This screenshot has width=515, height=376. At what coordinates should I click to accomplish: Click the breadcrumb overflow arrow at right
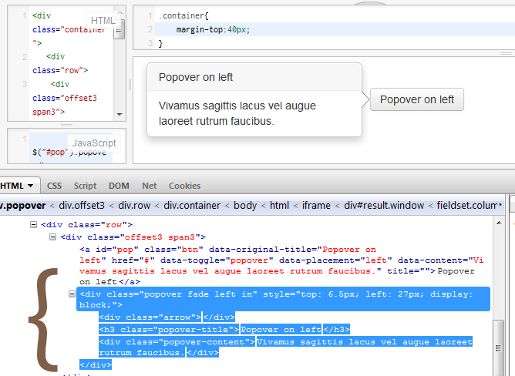click(500, 205)
